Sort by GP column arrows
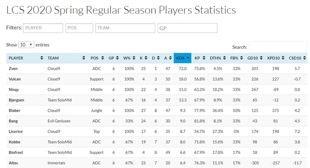The width and height of the screenshot is (310, 168). 117,58
